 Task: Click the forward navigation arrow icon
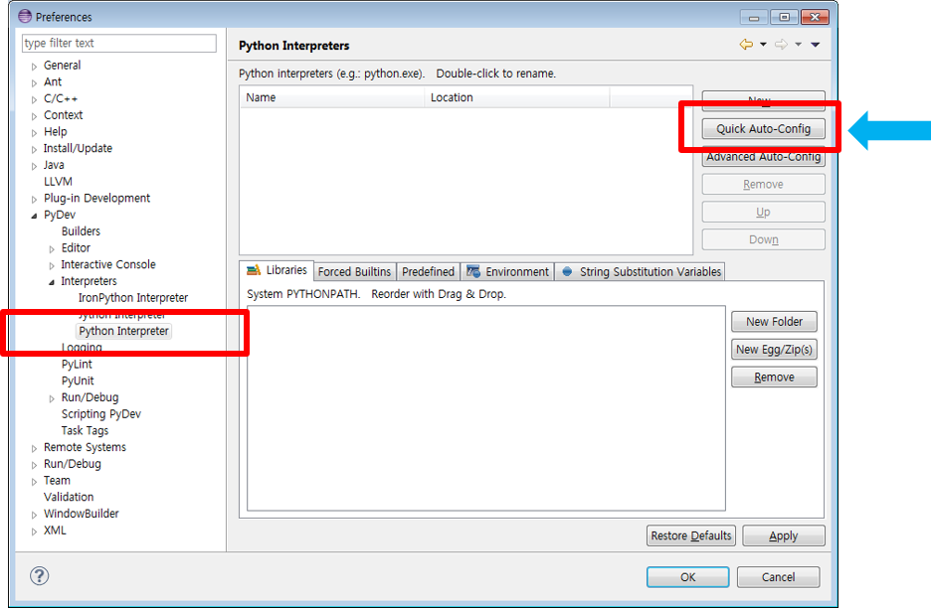coord(781,45)
